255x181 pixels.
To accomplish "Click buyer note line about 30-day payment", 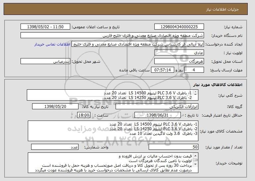I will (117, 165).
